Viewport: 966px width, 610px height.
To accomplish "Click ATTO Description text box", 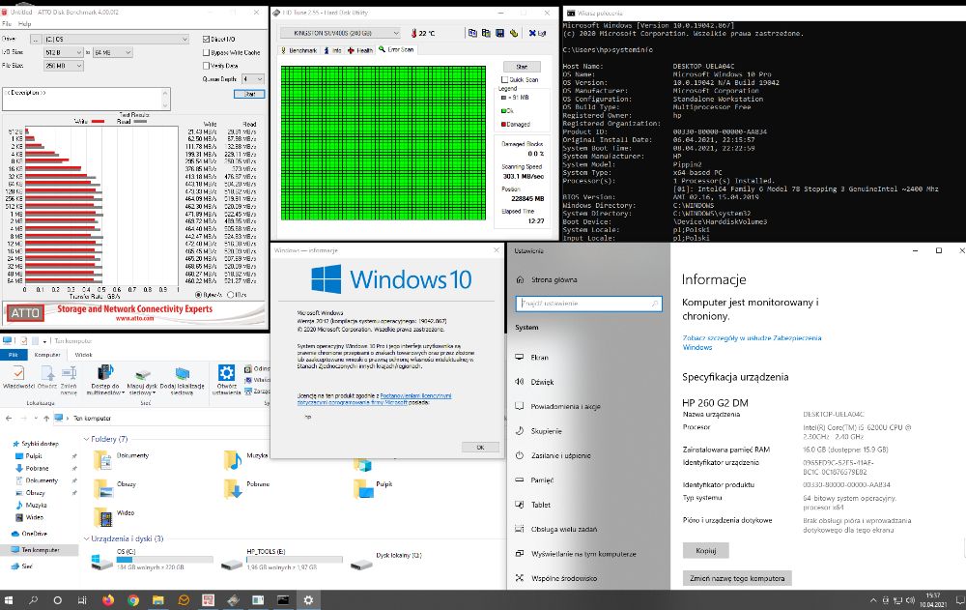I will [x=86, y=99].
